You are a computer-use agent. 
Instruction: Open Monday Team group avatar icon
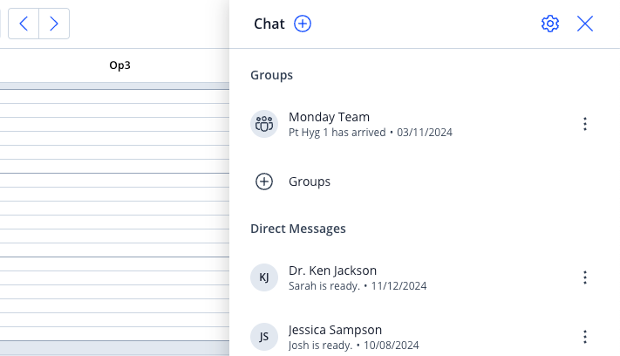click(264, 124)
